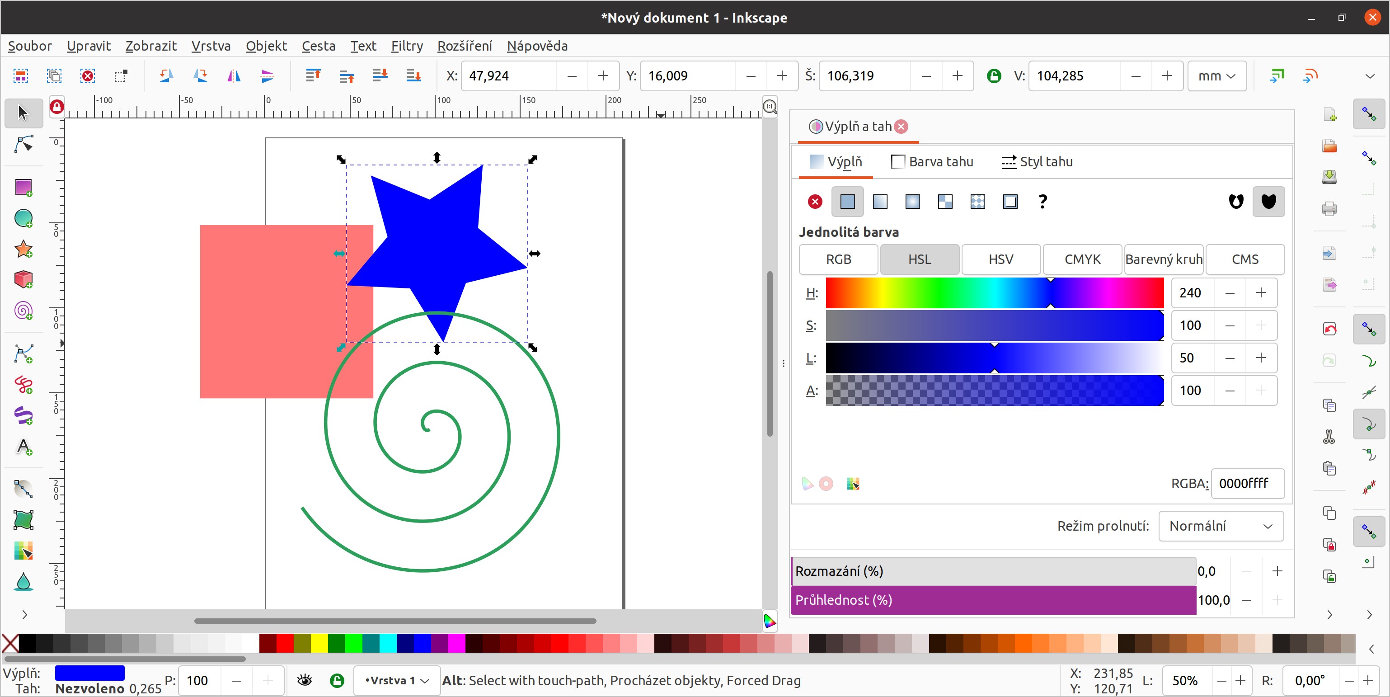Screen dimensions: 1390x697
Task: Expand the tool controls overflow chevron
Action: coord(1370,76)
